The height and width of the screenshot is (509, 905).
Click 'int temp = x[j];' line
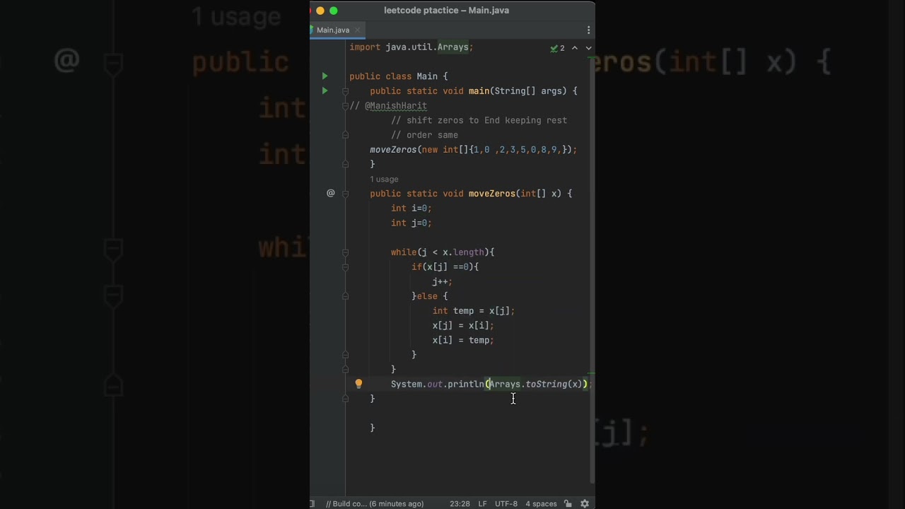473,310
